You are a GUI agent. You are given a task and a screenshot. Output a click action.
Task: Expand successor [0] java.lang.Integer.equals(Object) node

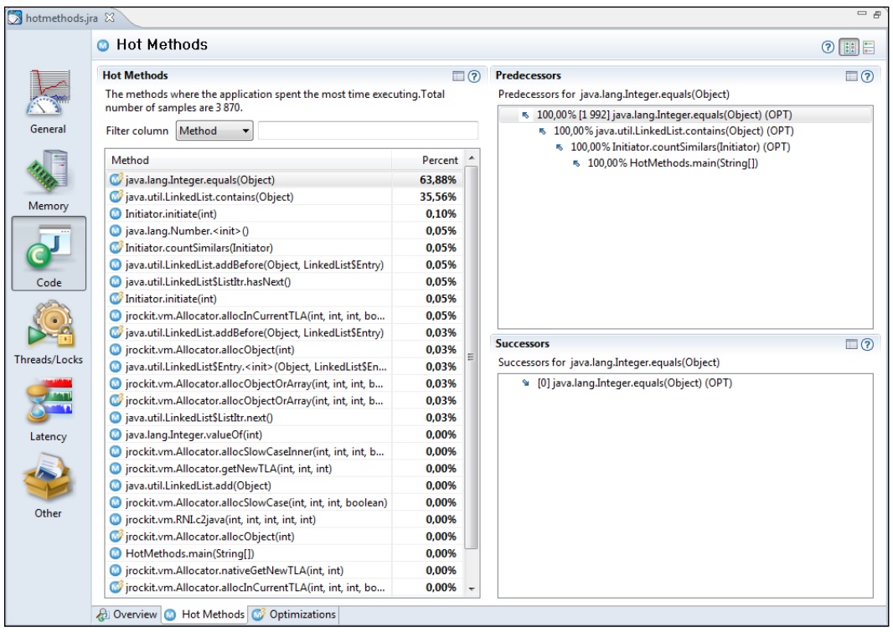pyautogui.click(x=525, y=383)
